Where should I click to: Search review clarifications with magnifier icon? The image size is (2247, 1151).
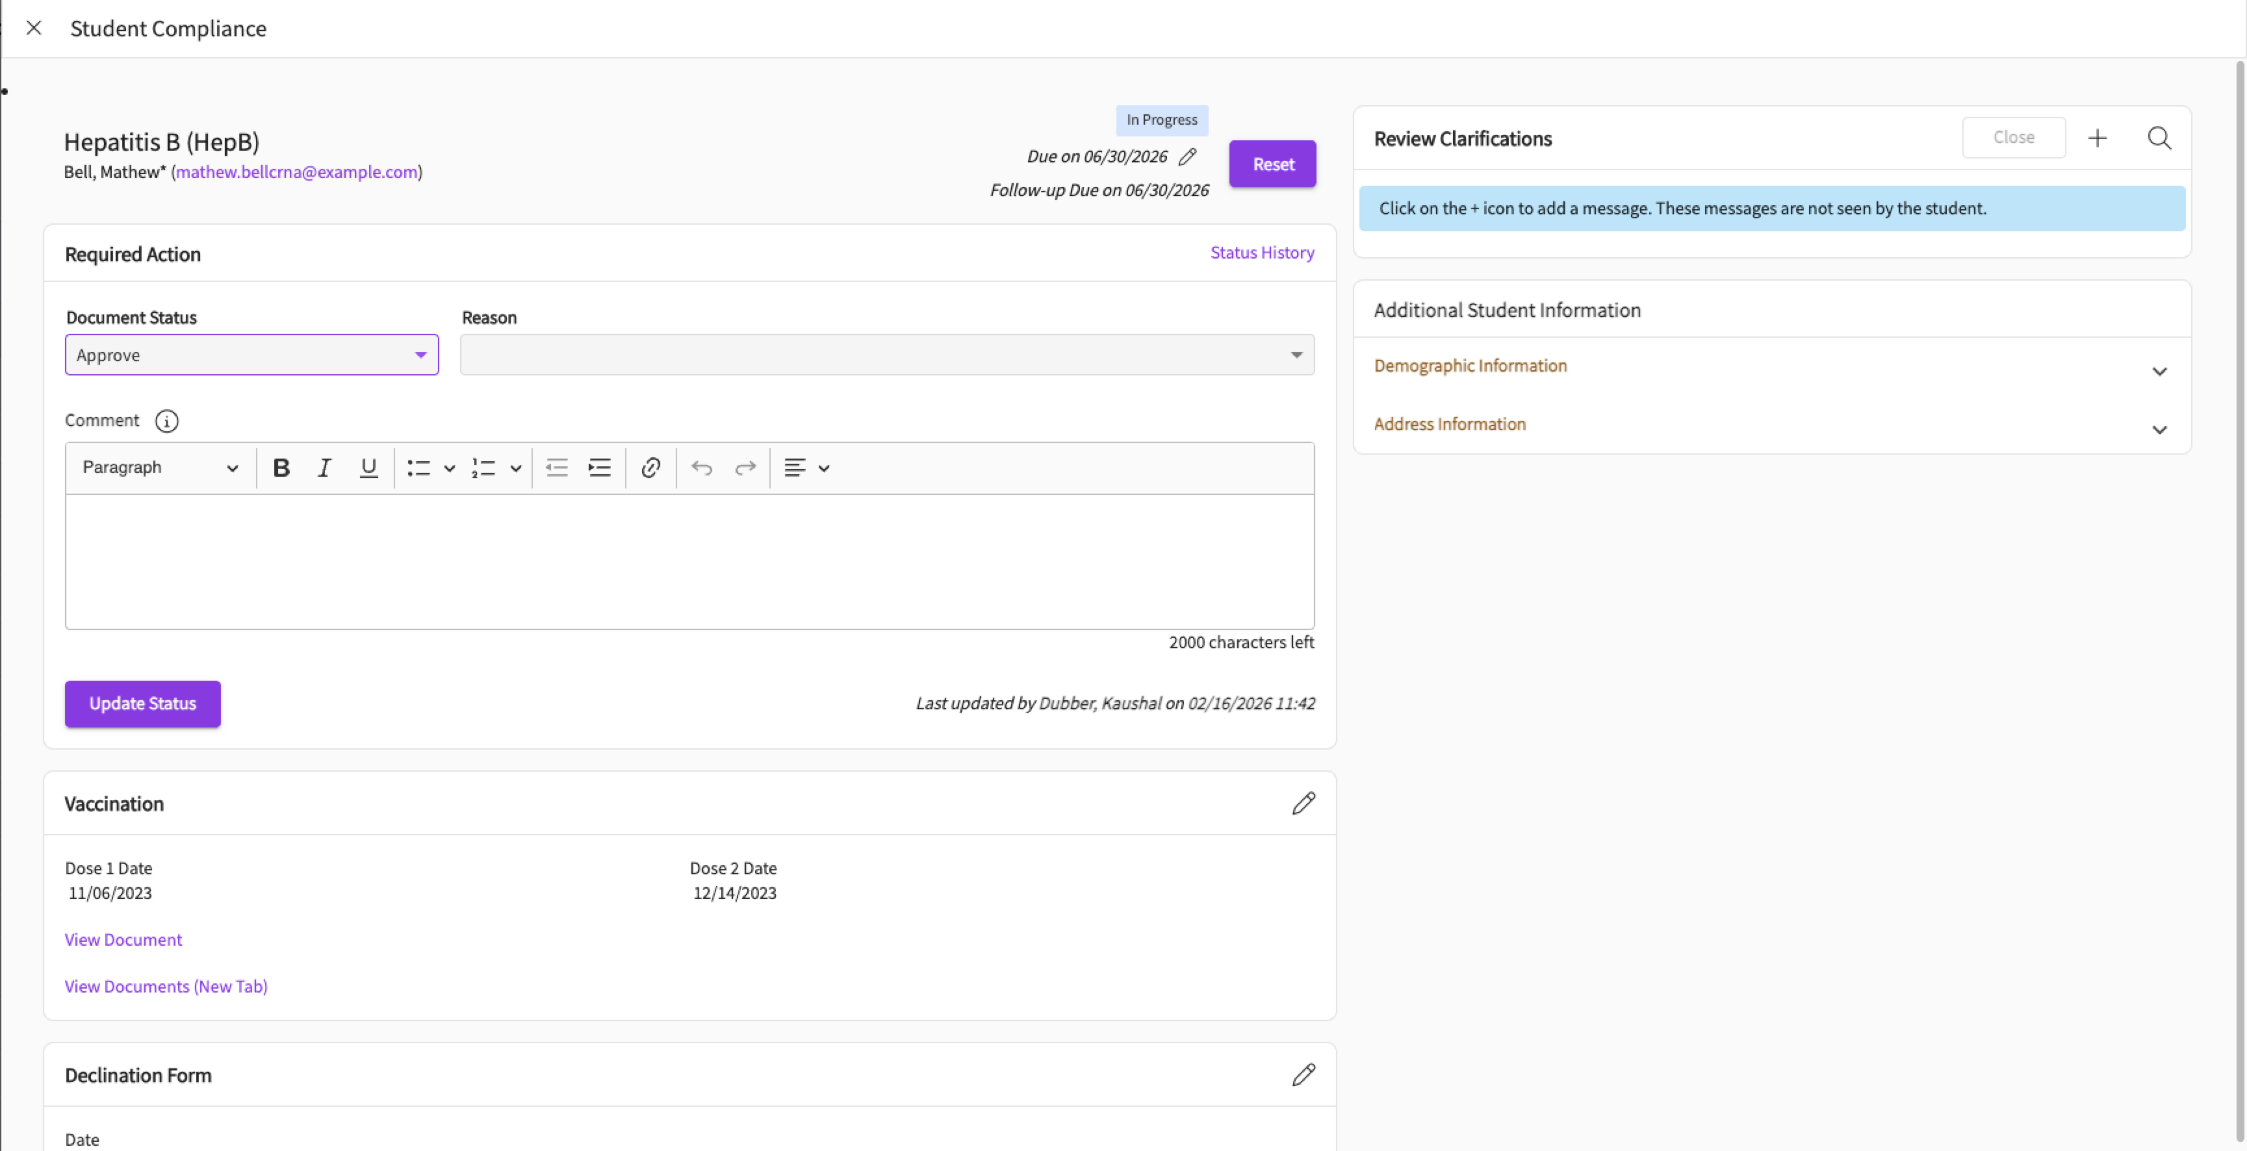(2159, 138)
